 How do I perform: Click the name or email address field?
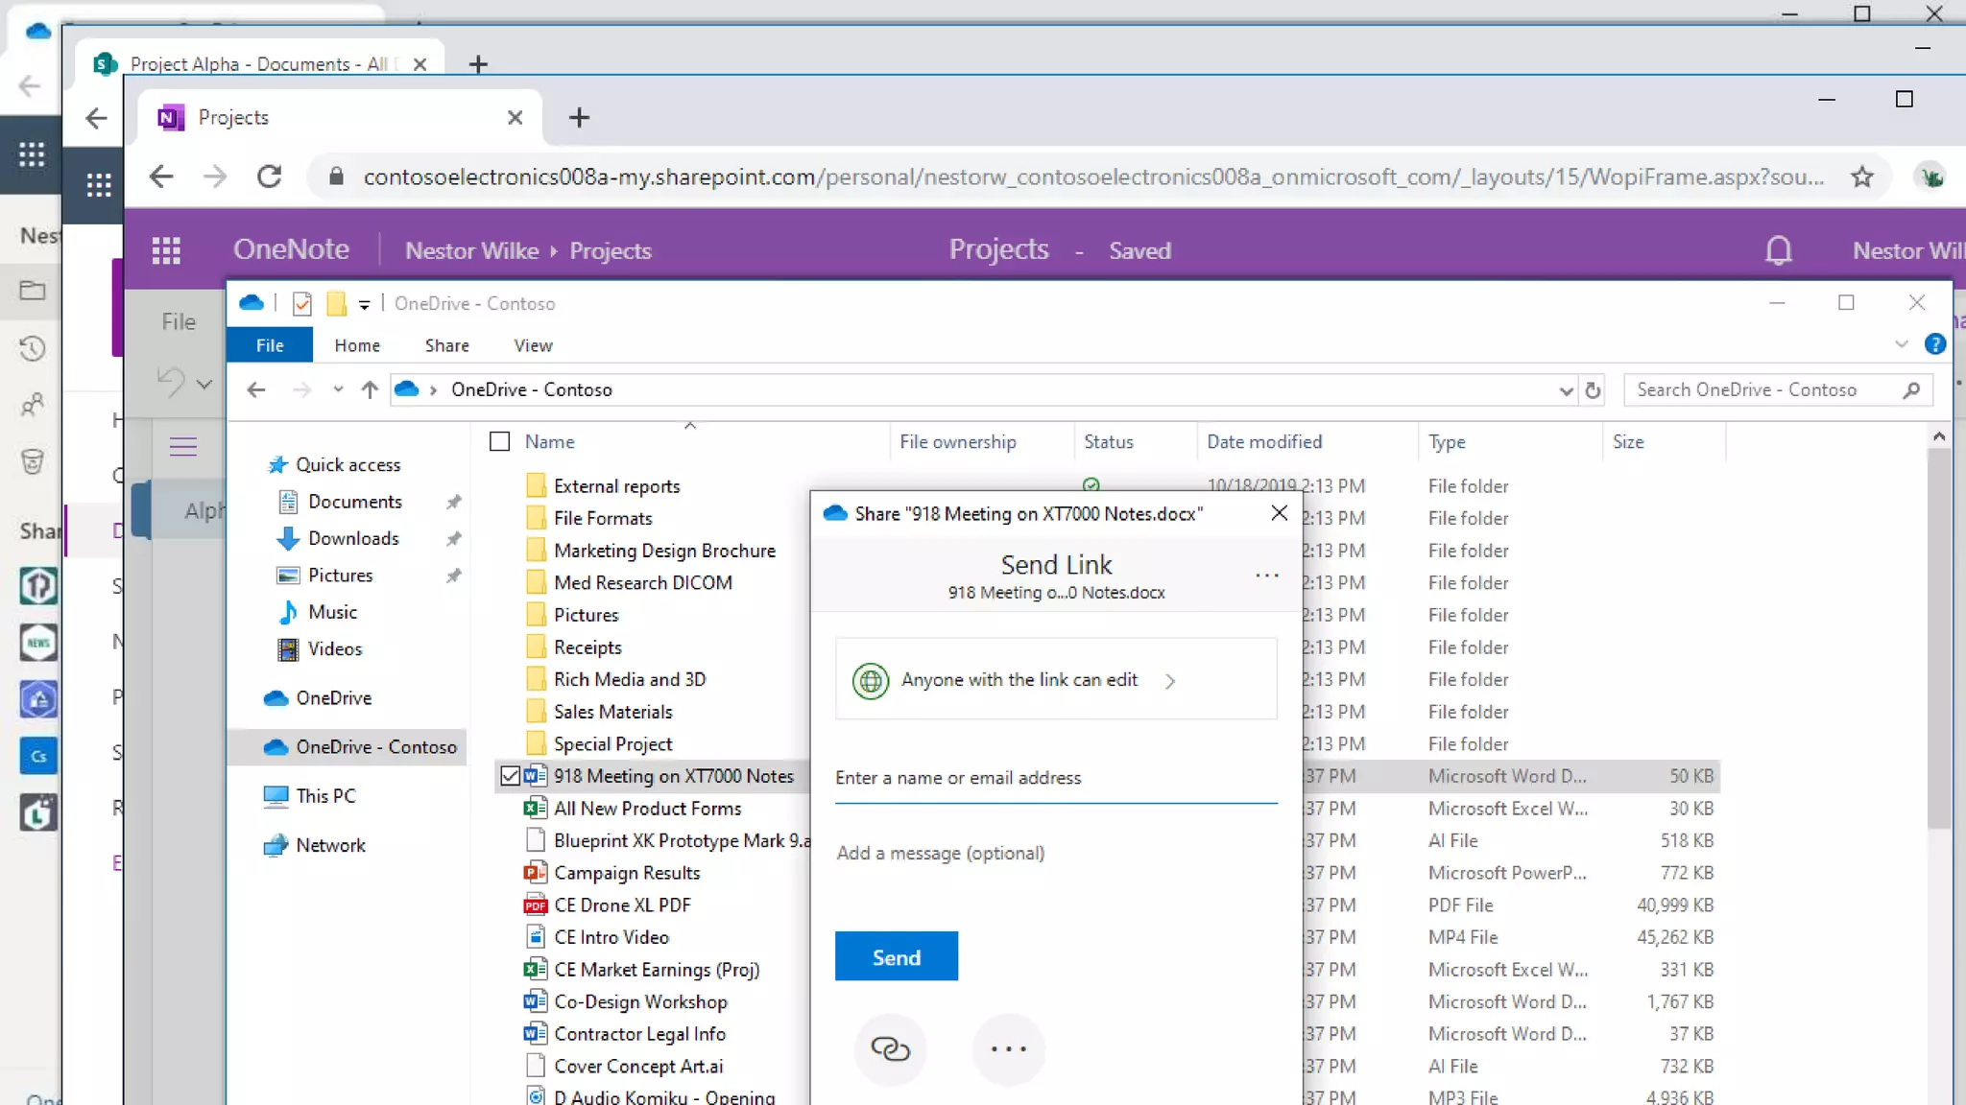[1054, 778]
